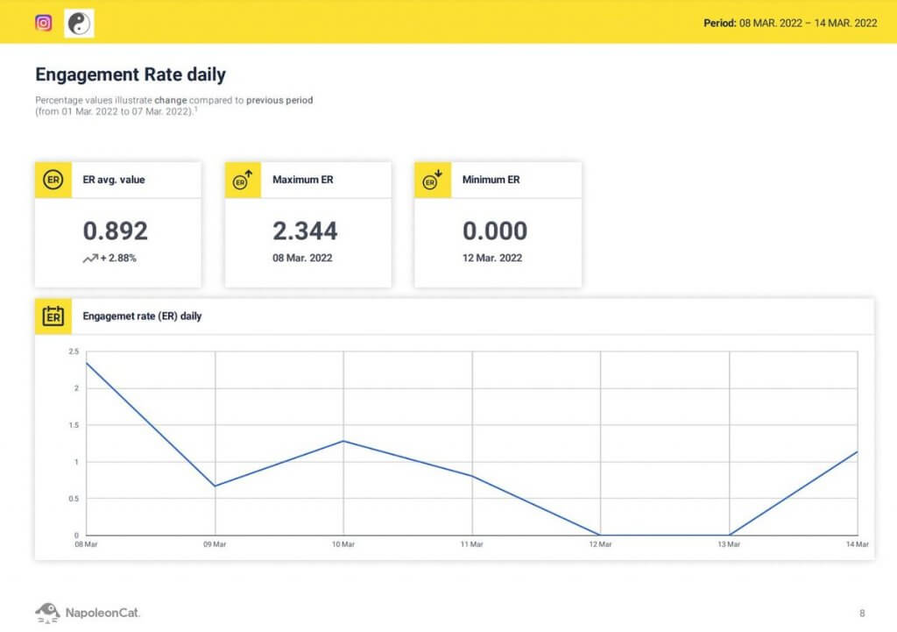Click the page number 8
This screenshot has height=632, width=897.
coord(862,614)
